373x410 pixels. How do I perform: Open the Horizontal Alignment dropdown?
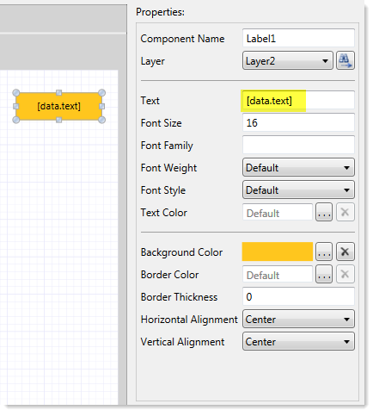298,319
